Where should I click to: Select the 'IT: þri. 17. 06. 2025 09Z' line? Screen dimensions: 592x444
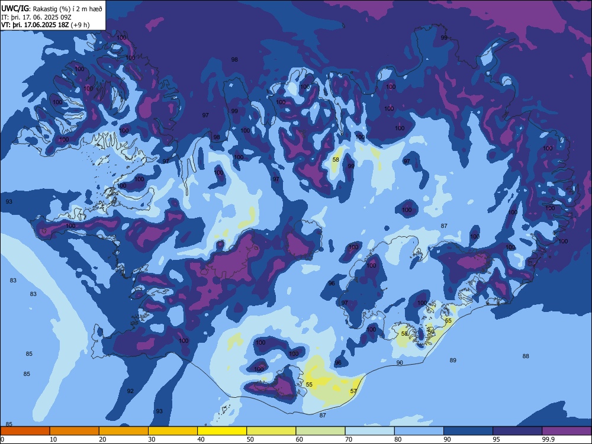[x=36, y=17]
